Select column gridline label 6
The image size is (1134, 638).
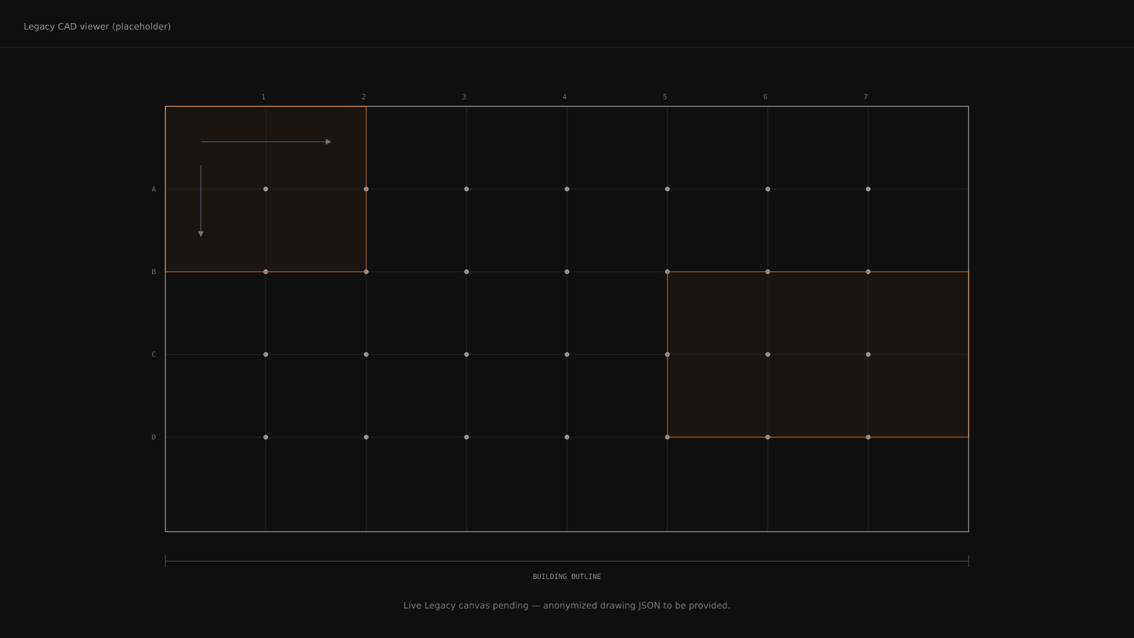pos(765,97)
